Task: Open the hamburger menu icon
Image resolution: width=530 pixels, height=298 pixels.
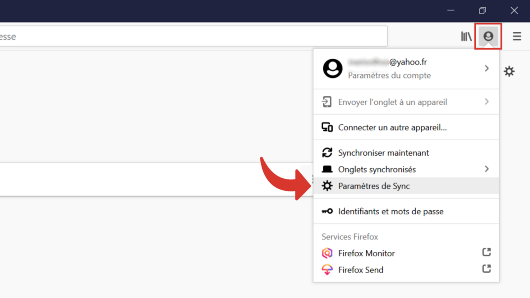Action: (x=517, y=36)
